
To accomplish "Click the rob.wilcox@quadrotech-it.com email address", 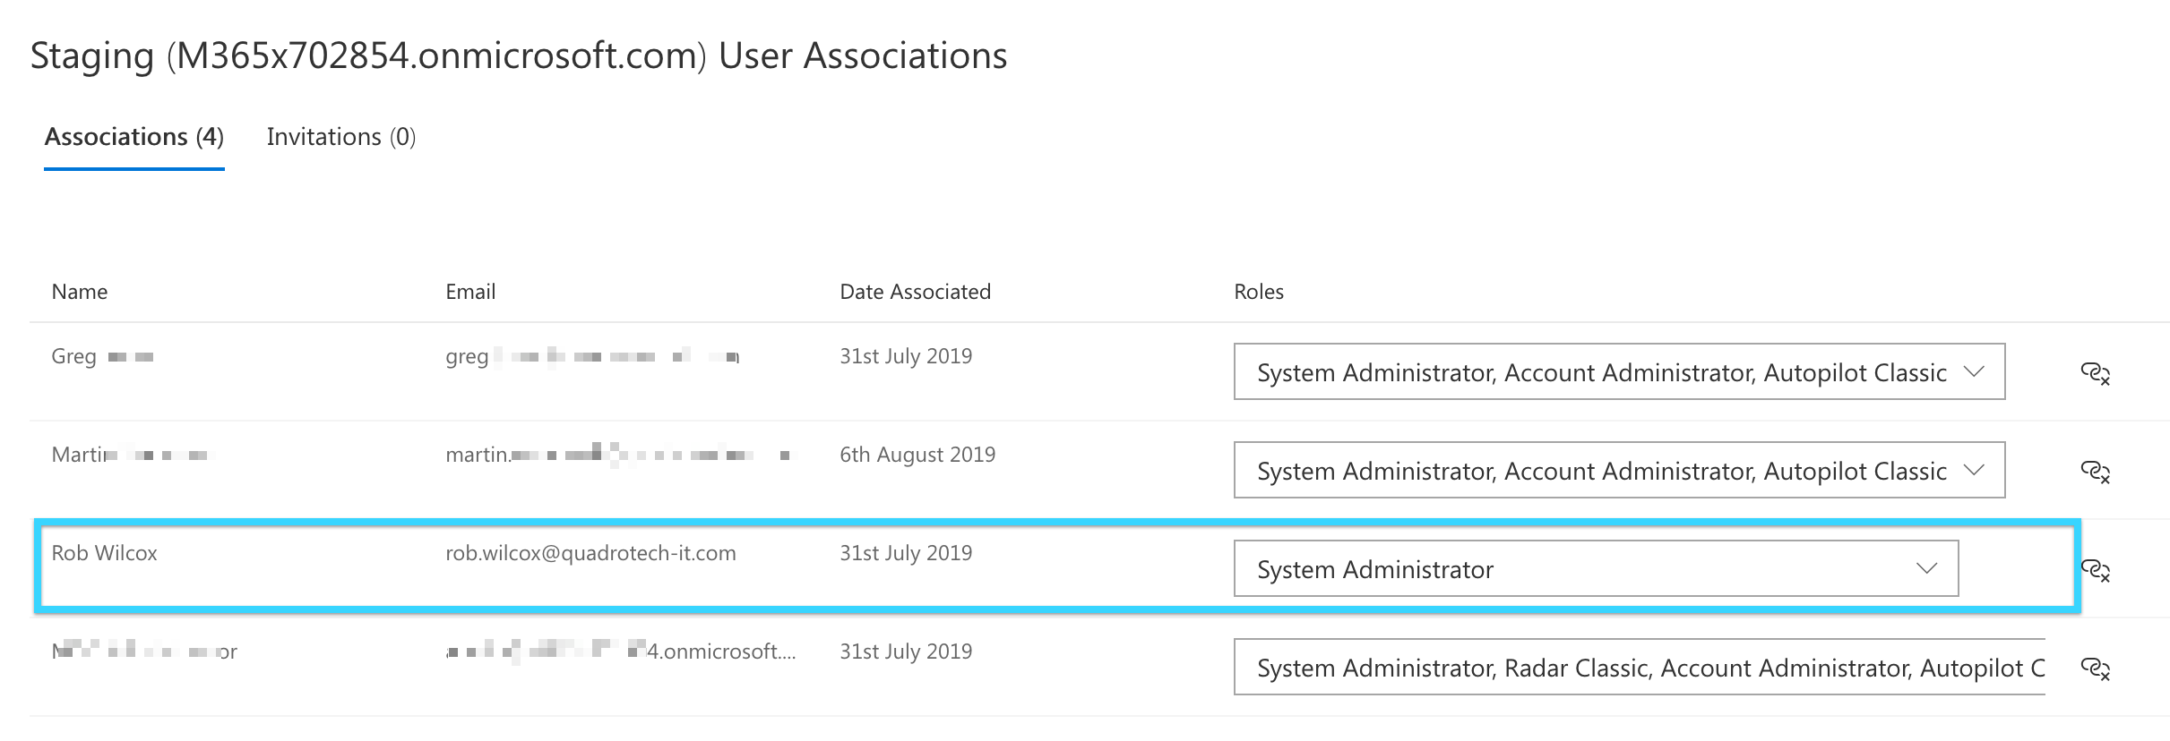I will click(590, 553).
